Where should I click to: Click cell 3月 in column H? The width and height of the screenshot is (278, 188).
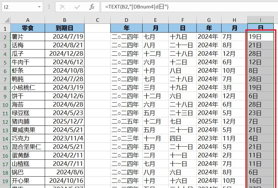234,87
